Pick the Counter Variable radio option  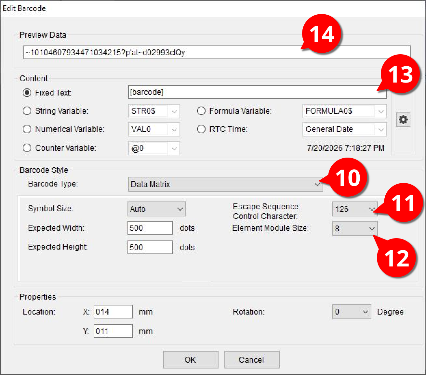point(27,148)
